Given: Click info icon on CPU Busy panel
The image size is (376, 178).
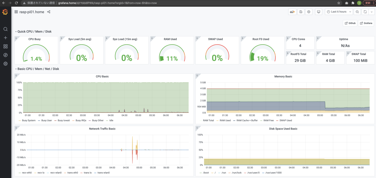Looking at the screenshot, I should point(16,38).
